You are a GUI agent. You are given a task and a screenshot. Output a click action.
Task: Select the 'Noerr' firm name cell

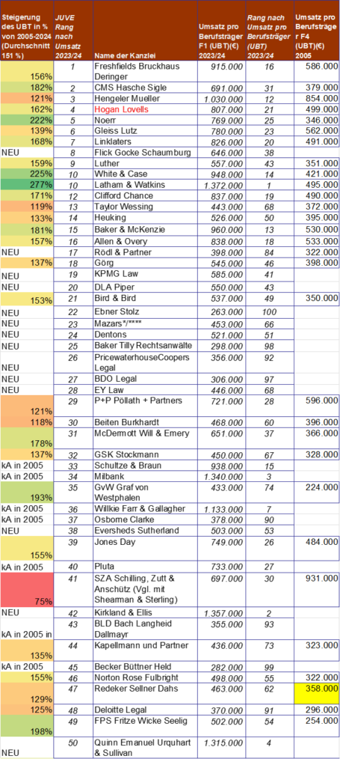pos(145,120)
